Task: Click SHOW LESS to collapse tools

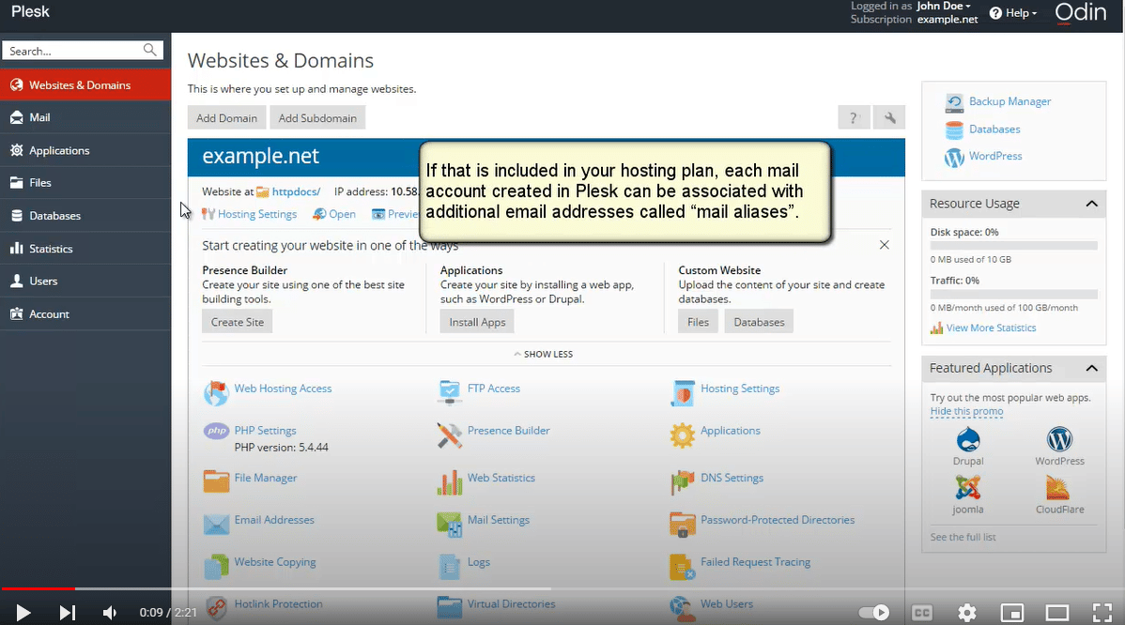Action: point(543,354)
